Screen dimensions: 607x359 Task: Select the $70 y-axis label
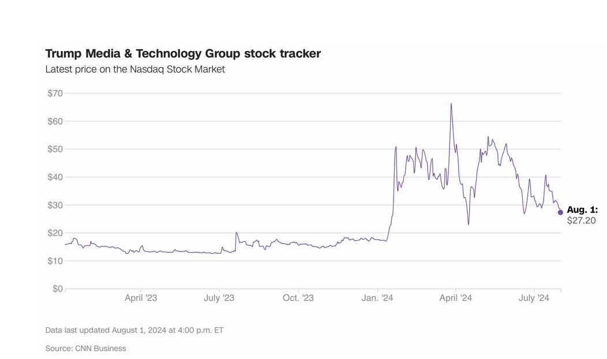pyautogui.click(x=55, y=93)
